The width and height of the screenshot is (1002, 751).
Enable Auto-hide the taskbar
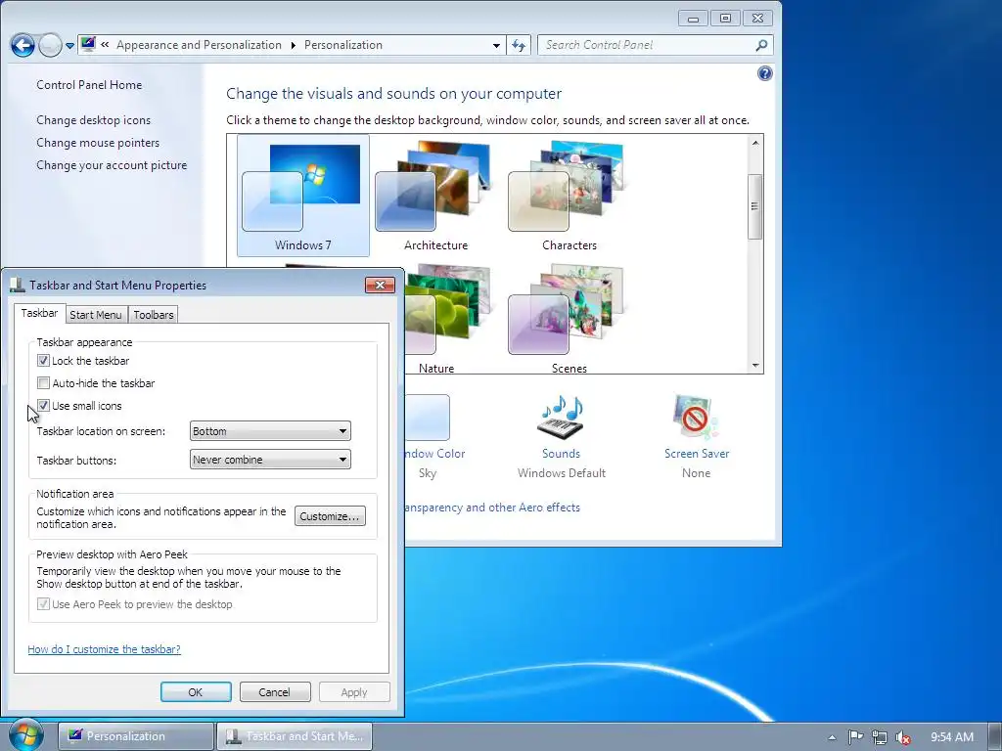[43, 383]
